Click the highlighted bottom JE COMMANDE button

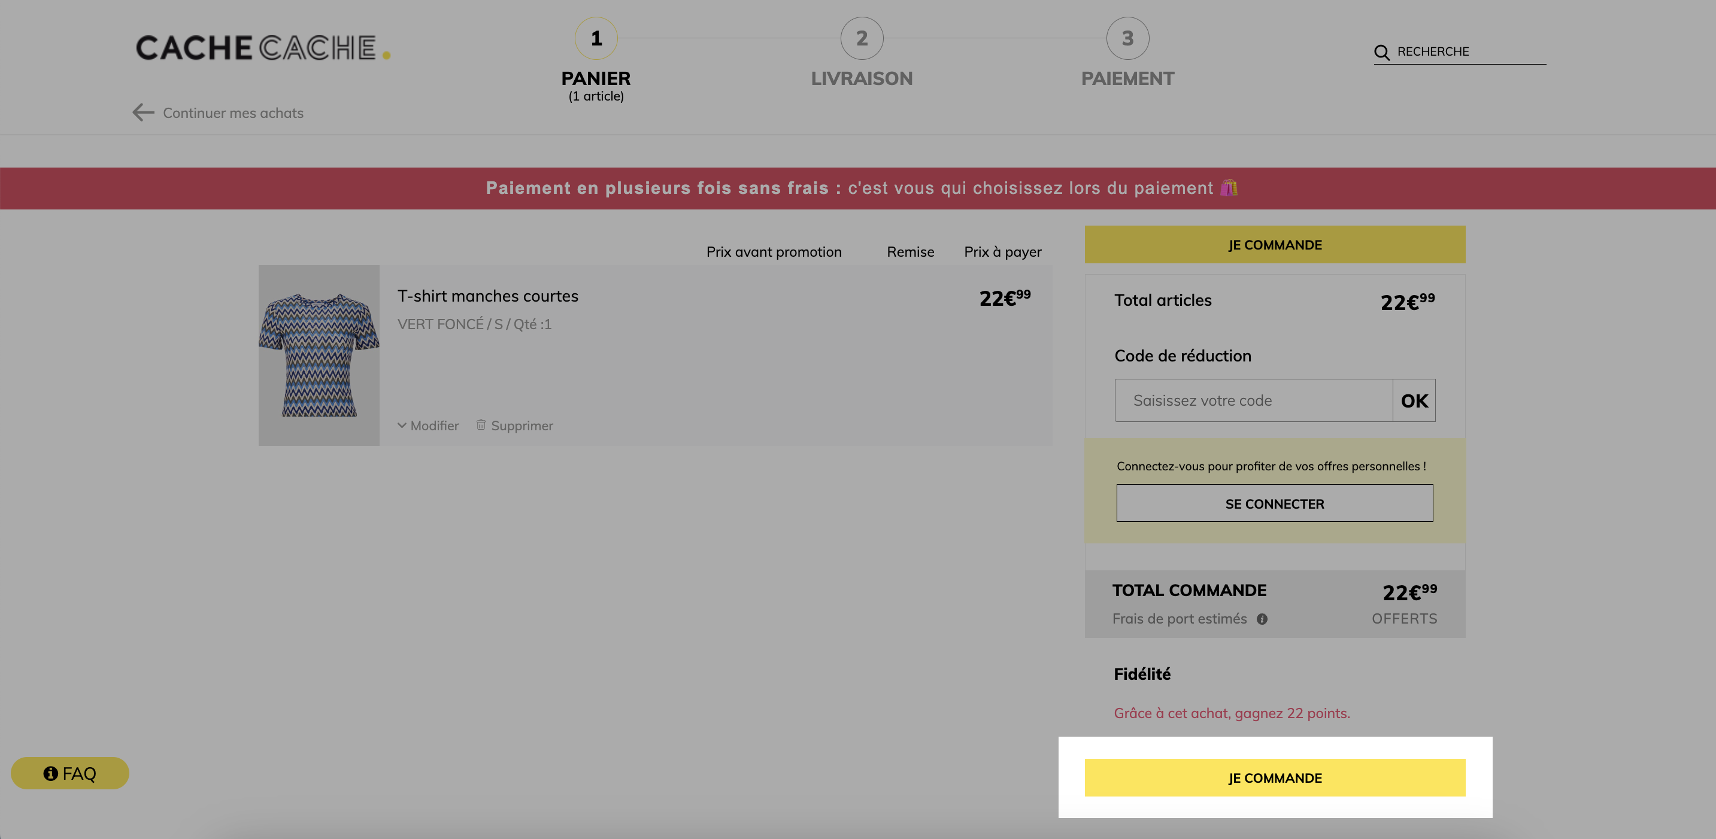tap(1274, 777)
